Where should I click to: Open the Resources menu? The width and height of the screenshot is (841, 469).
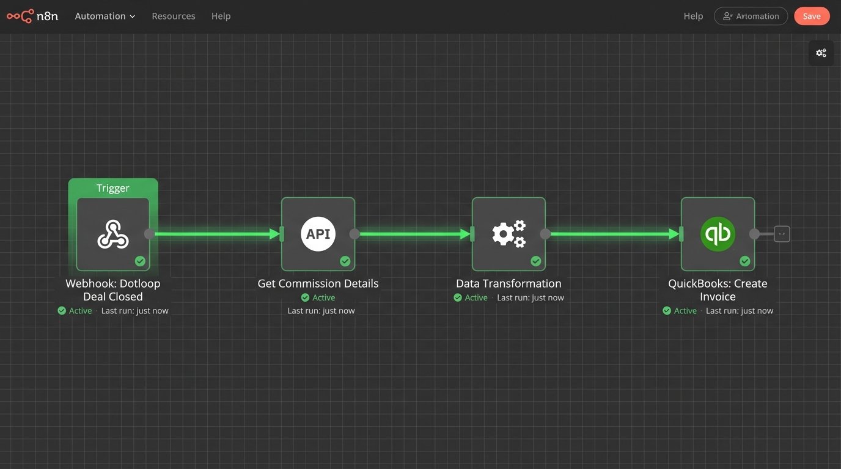pos(173,16)
